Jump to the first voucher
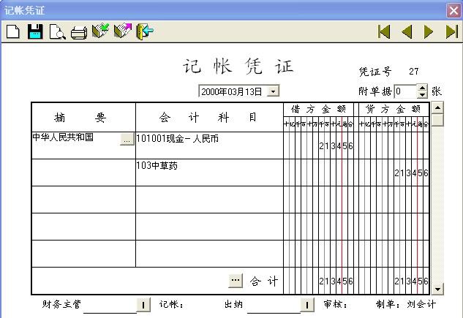Image resolution: width=463 pixels, height=318 pixels. 384,31
